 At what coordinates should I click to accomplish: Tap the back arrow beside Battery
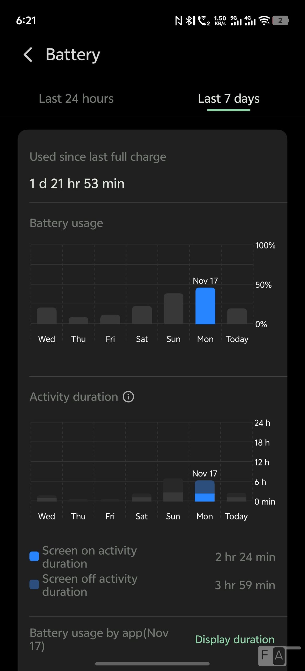pos(28,55)
